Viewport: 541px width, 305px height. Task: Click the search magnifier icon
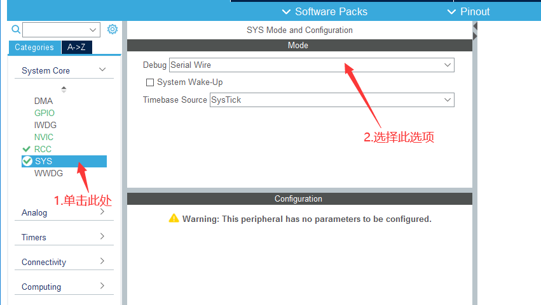coord(16,29)
